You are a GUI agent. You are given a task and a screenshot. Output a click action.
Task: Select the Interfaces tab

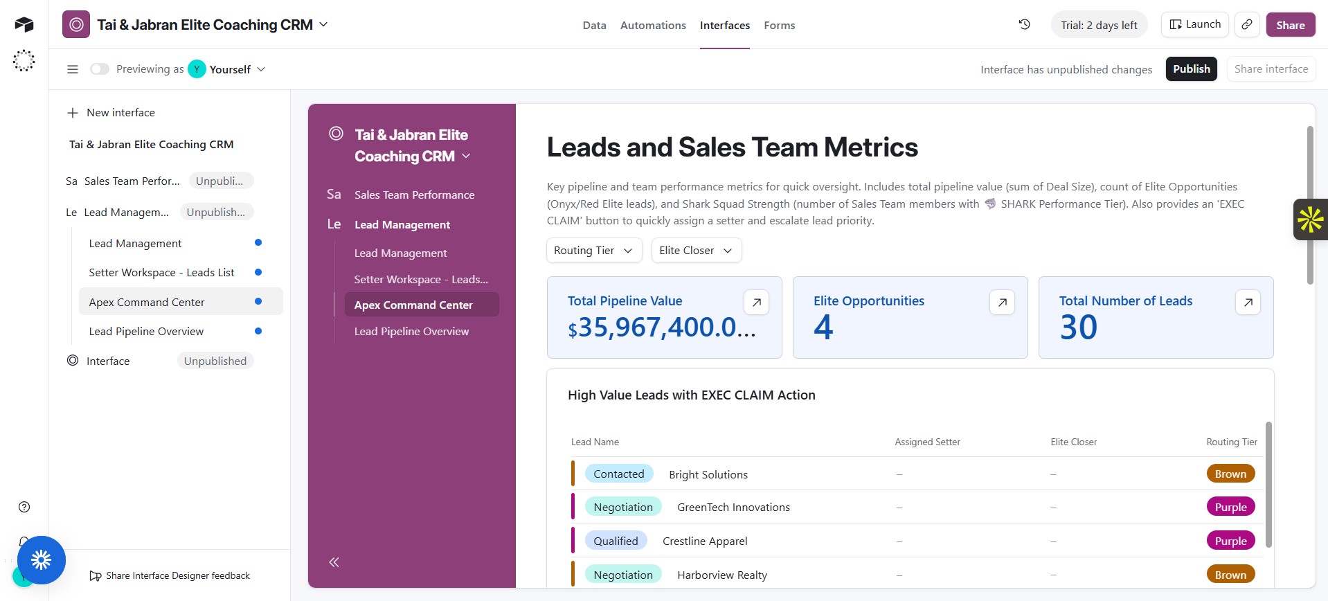[x=725, y=25]
